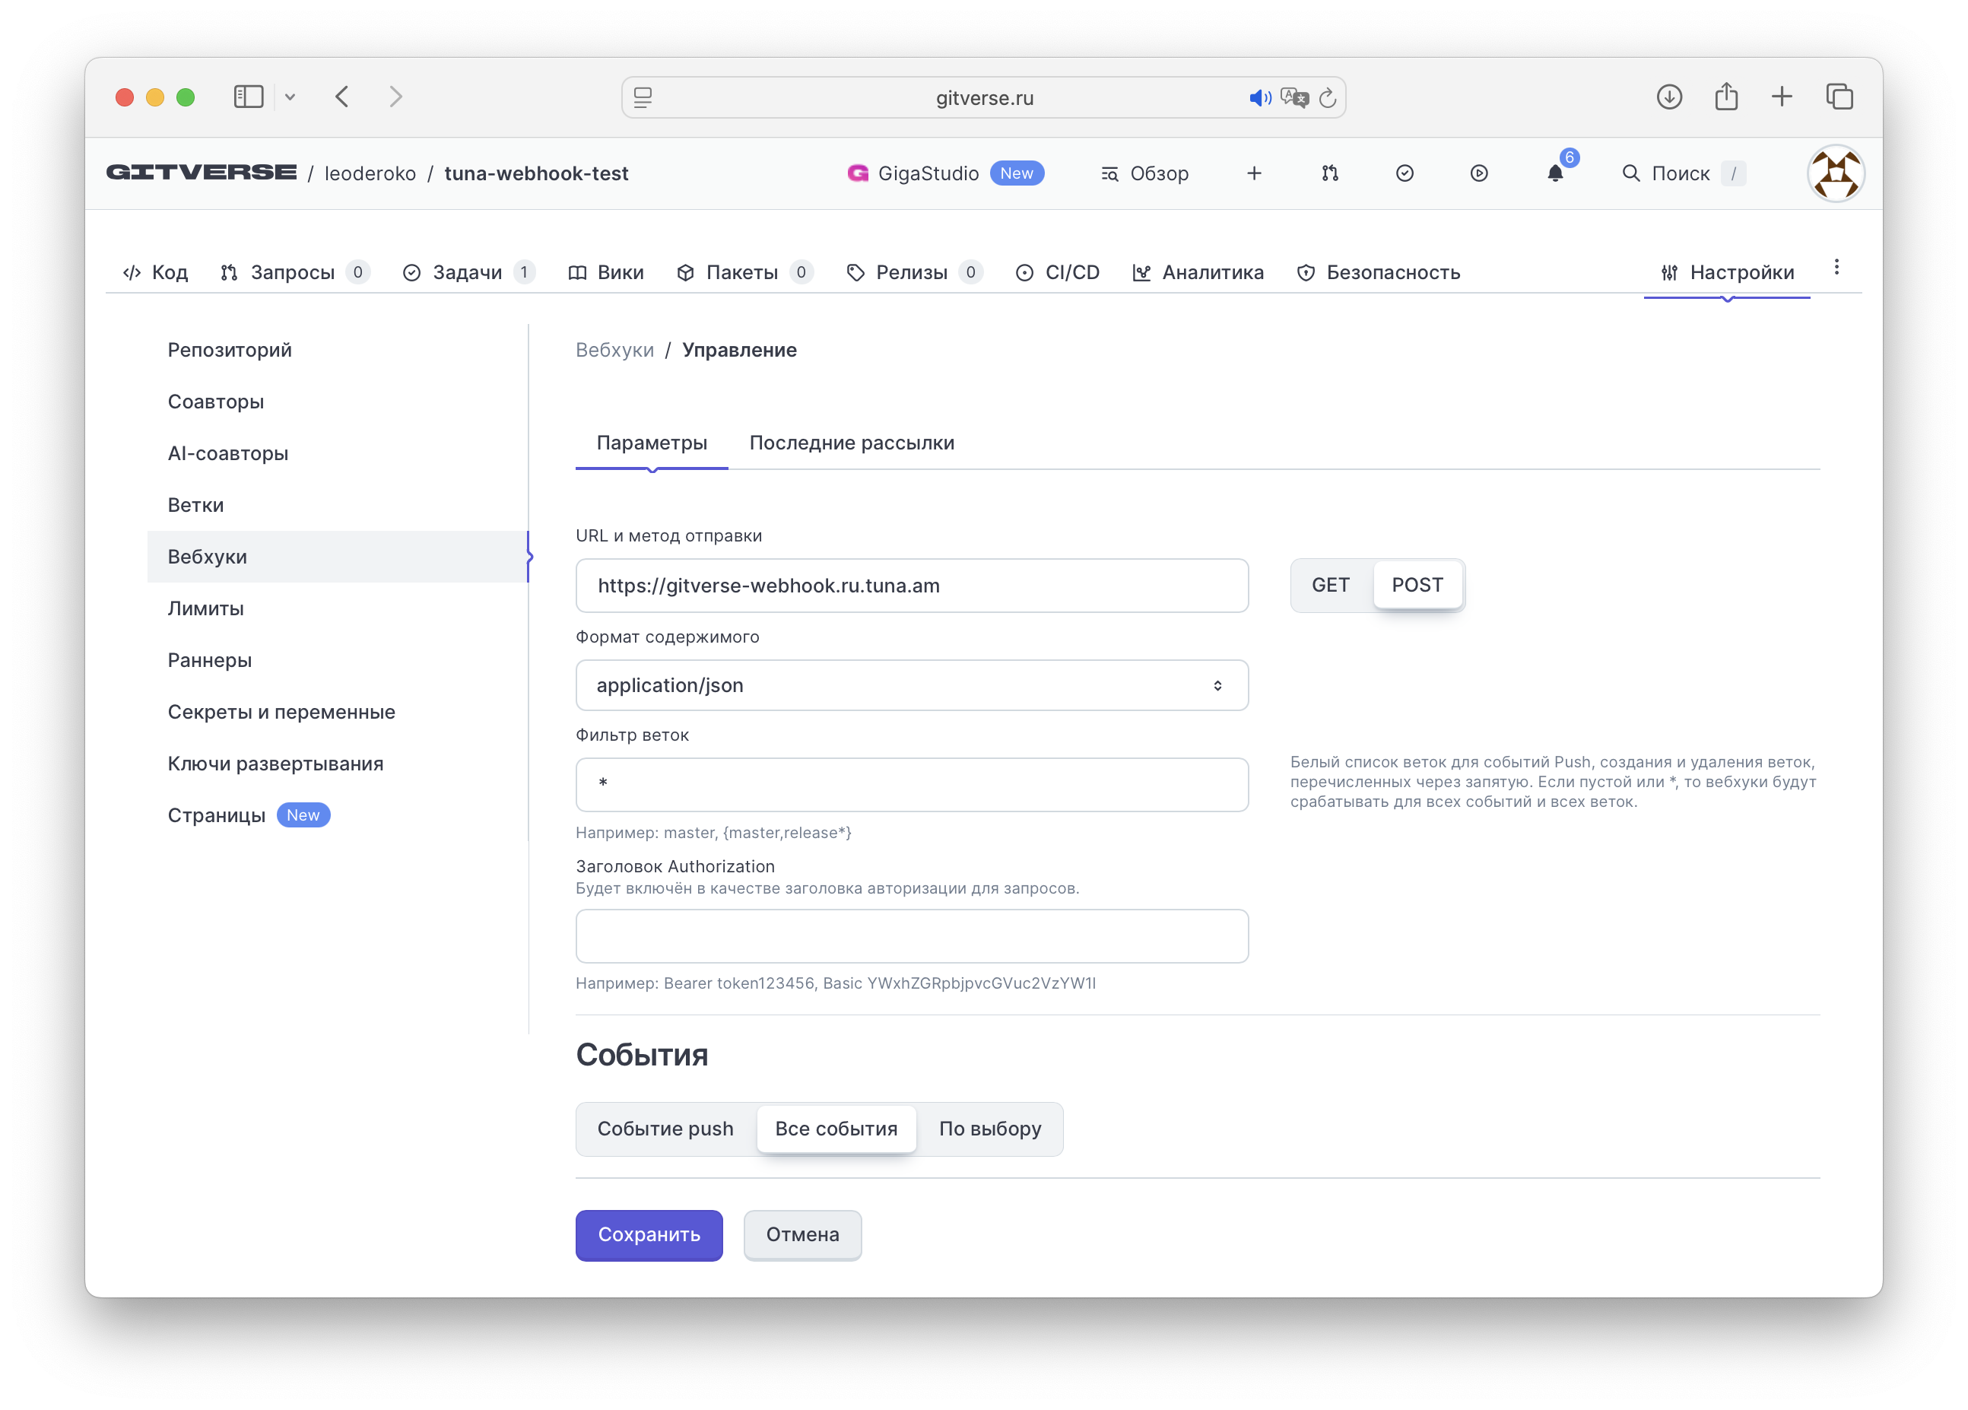The image size is (1968, 1410).
Task: Switch to Последние рассылки tab
Action: (x=851, y=443)
